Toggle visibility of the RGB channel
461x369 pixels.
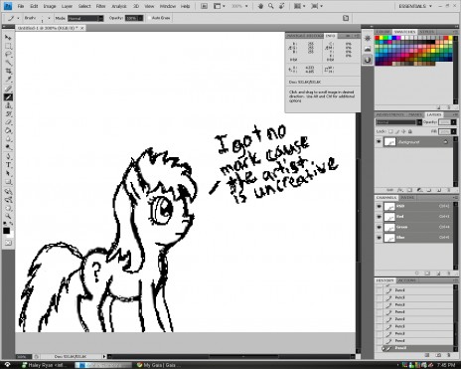click(x=379, y=206)
